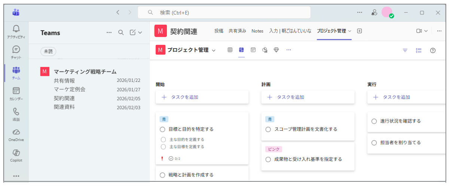The width and height of the screenshot is (449, 187).
Task: Mark 担当者を割り当てる task complete
Action: (374, 143)
